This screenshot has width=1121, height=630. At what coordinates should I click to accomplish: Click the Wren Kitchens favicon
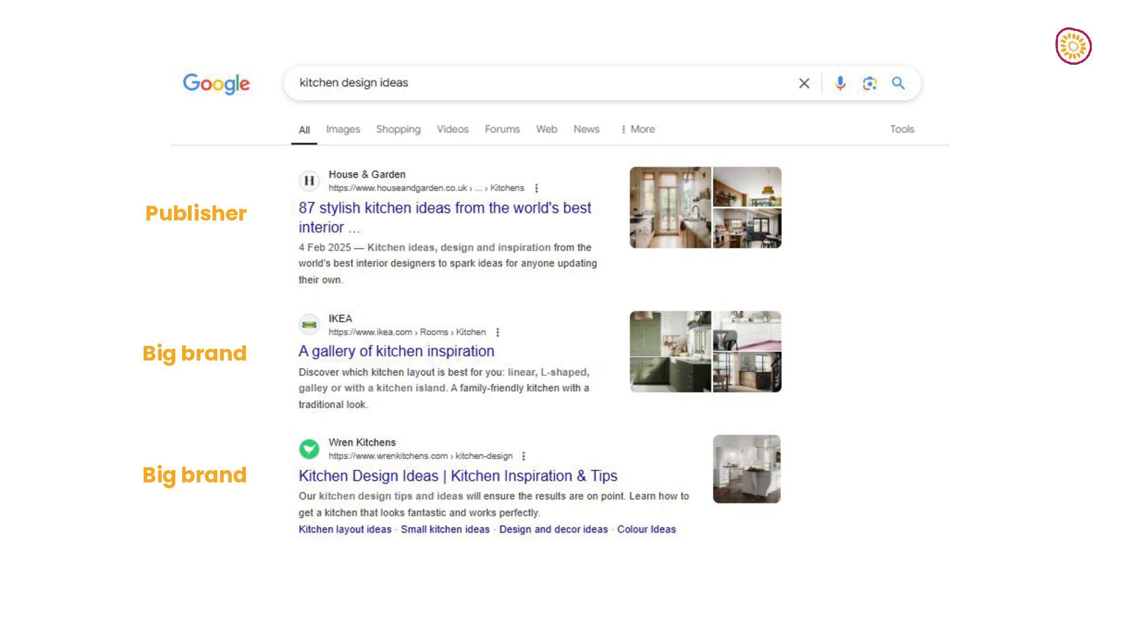point(309,449)
